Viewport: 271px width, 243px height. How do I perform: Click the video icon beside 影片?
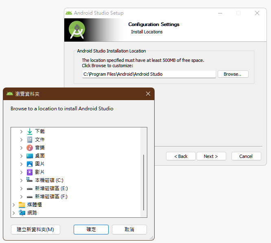pos(30,172)
